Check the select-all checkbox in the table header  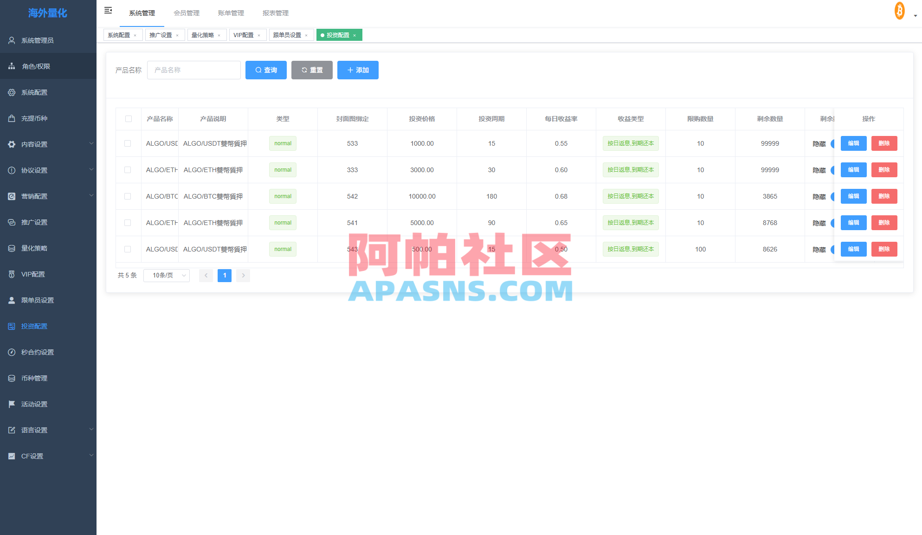pos(129,119)
